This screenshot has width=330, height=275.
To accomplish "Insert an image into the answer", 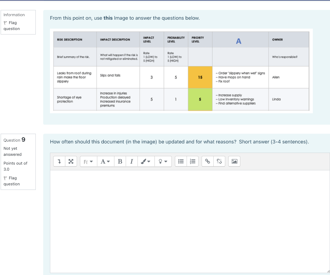I will [234, 161].
